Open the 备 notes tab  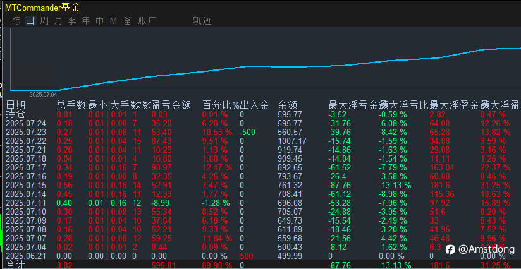(x=127, y=21)
